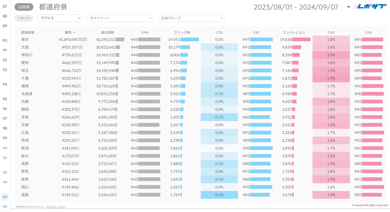Image resolution: width=390 pixels, height=212 pixels.
Task: Click the sort arrow beside 費用 header
Action: point(74,33)
